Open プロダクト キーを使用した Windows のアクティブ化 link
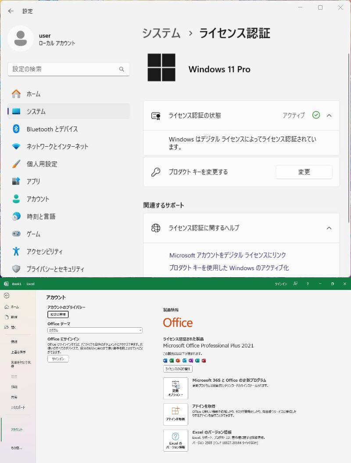 (x=229, y=268)
